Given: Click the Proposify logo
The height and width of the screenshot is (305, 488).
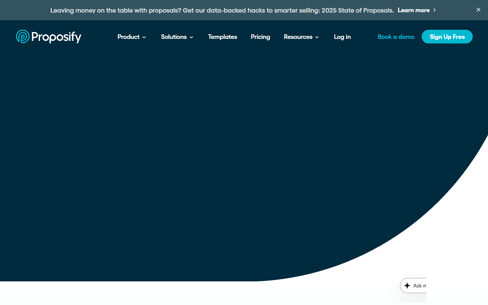Looking at the screenshot, I should tap(49, 37).
